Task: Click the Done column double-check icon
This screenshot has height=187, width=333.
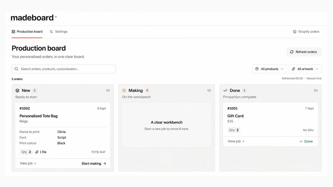Action: click(x=225, y=91)
